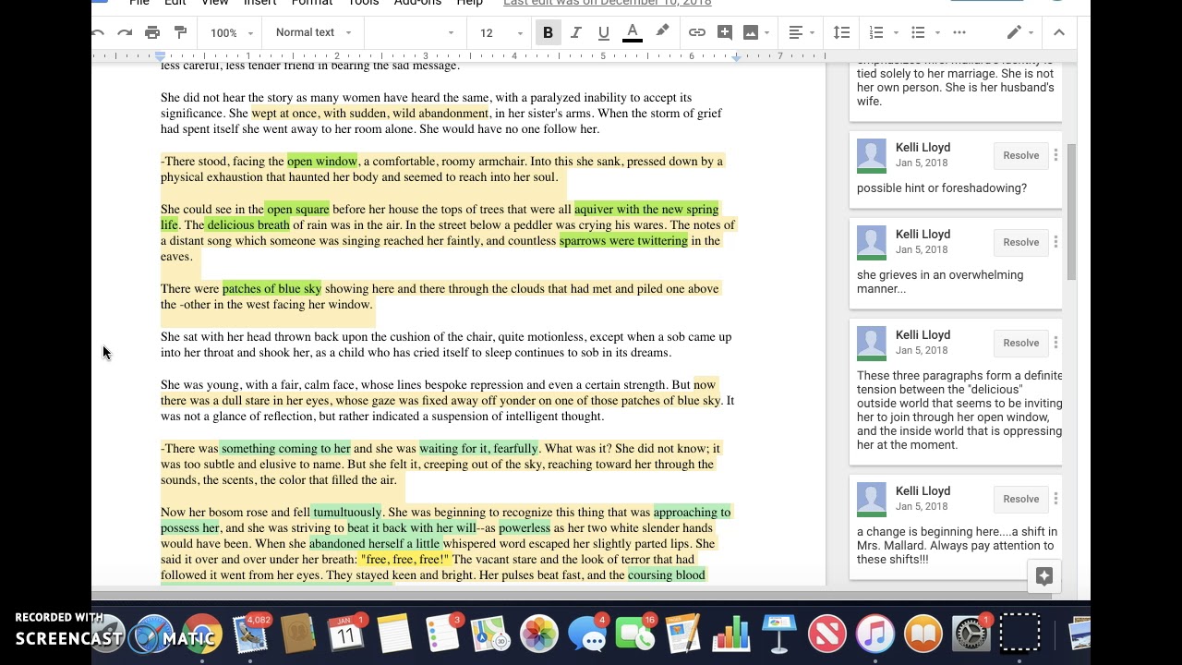Screen dimensions: 1182x665
Task: Click highlighted text 'something coming to her'
Action: 285,449
